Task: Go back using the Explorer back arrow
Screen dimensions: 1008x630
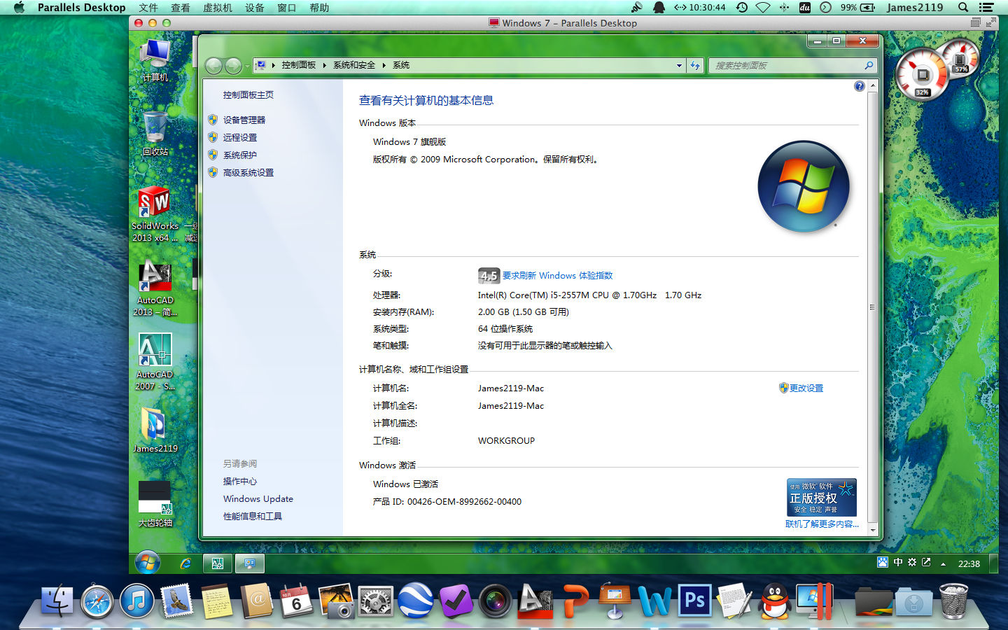Action: point(213,66)
